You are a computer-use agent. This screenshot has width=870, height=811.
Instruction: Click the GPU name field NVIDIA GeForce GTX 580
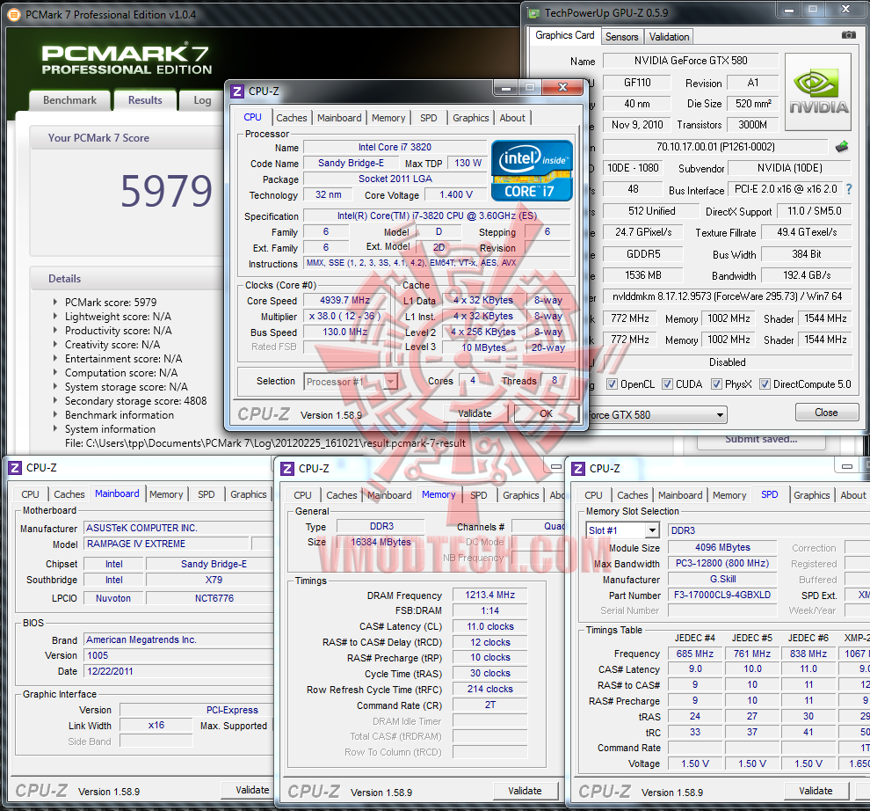691,61
